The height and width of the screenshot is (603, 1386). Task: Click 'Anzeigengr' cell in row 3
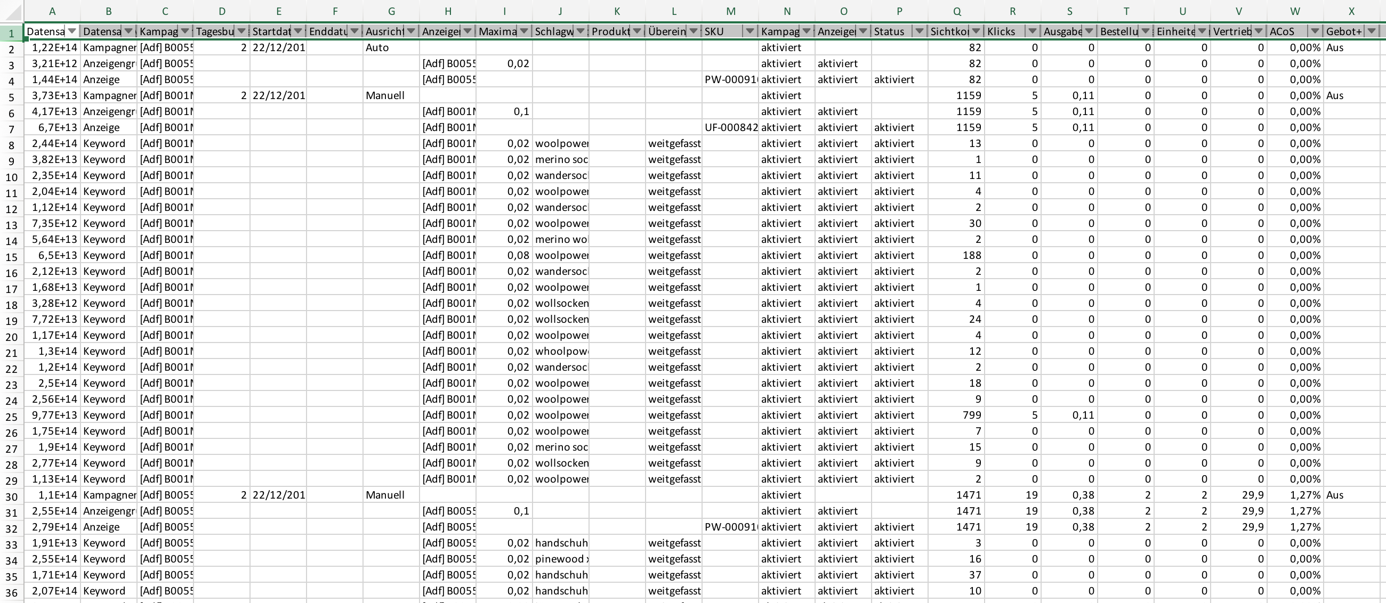[109, 63]
